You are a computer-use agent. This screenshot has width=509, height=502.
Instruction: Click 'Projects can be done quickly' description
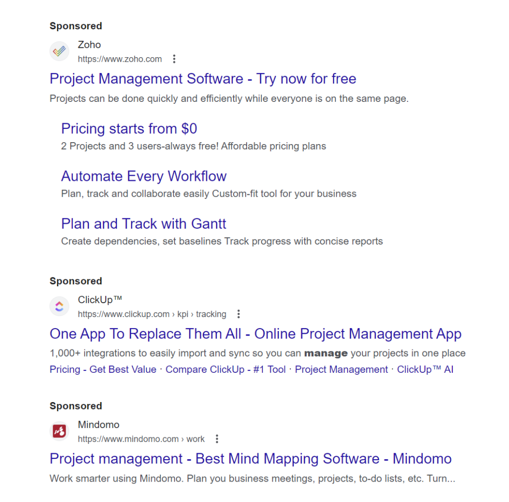click(229, 98)
